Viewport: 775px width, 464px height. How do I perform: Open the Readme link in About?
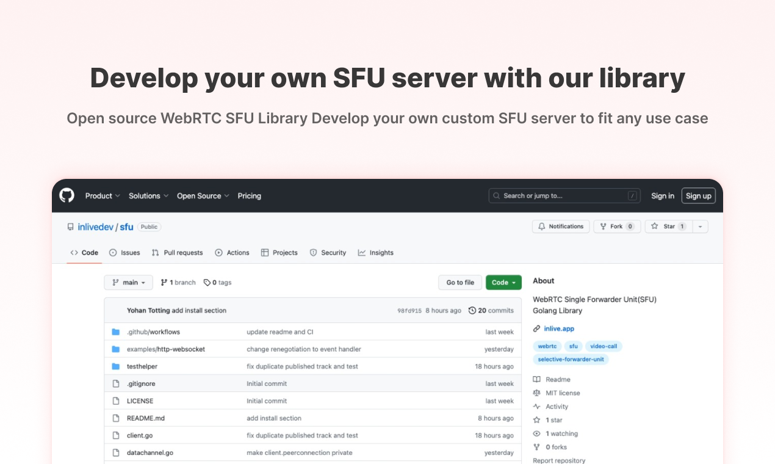point(552,380)
